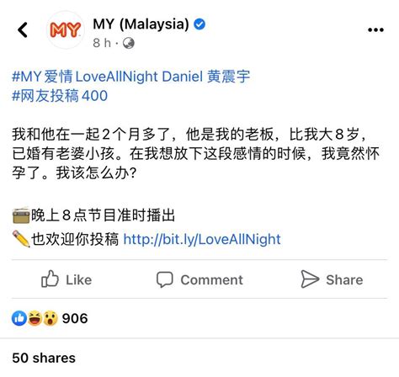Open MY (Malaysia) page profile picture
Viewport: 399px width, 377px height.
[65, 29]
